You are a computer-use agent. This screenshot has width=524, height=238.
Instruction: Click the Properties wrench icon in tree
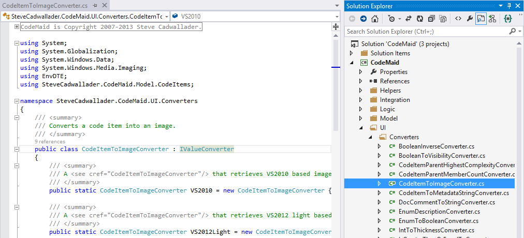(x=374, y=72)
